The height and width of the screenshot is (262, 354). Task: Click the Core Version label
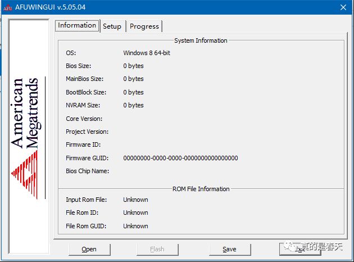point(84,119)
